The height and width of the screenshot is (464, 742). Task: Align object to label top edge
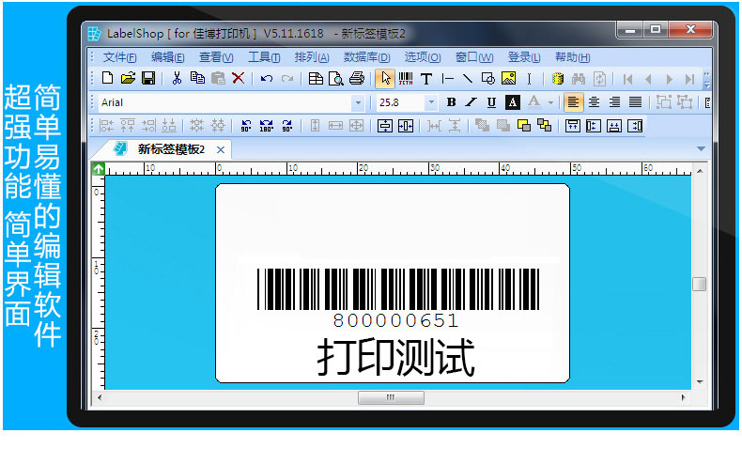tap(573, 126)
